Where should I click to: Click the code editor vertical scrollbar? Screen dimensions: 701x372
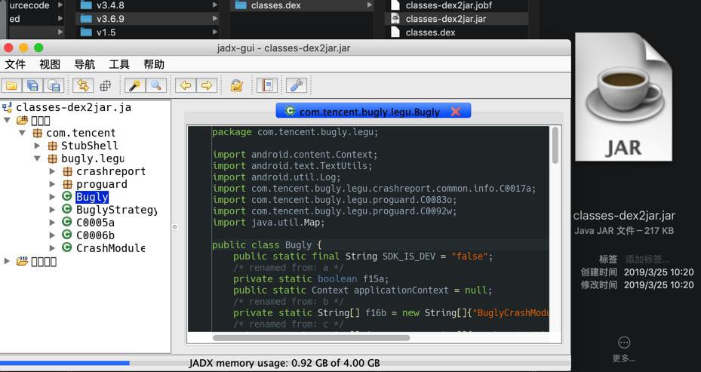coord(555,146)
